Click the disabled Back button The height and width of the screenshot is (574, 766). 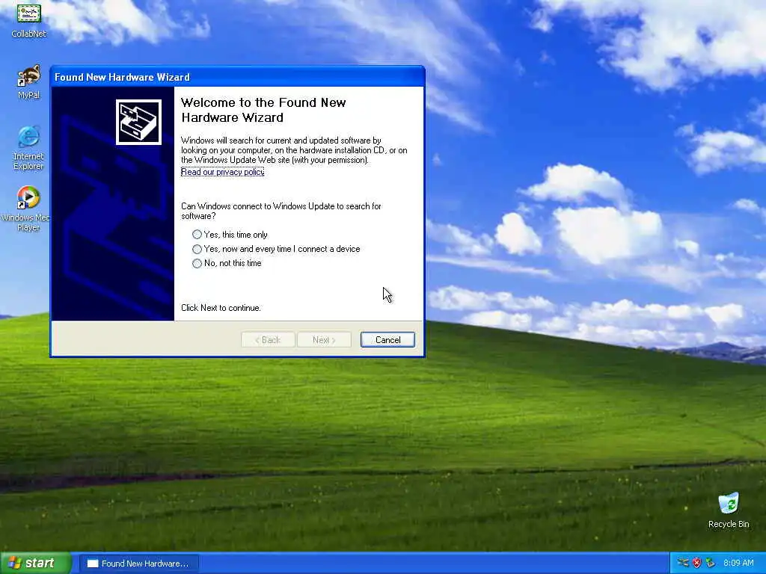point(268,340)
